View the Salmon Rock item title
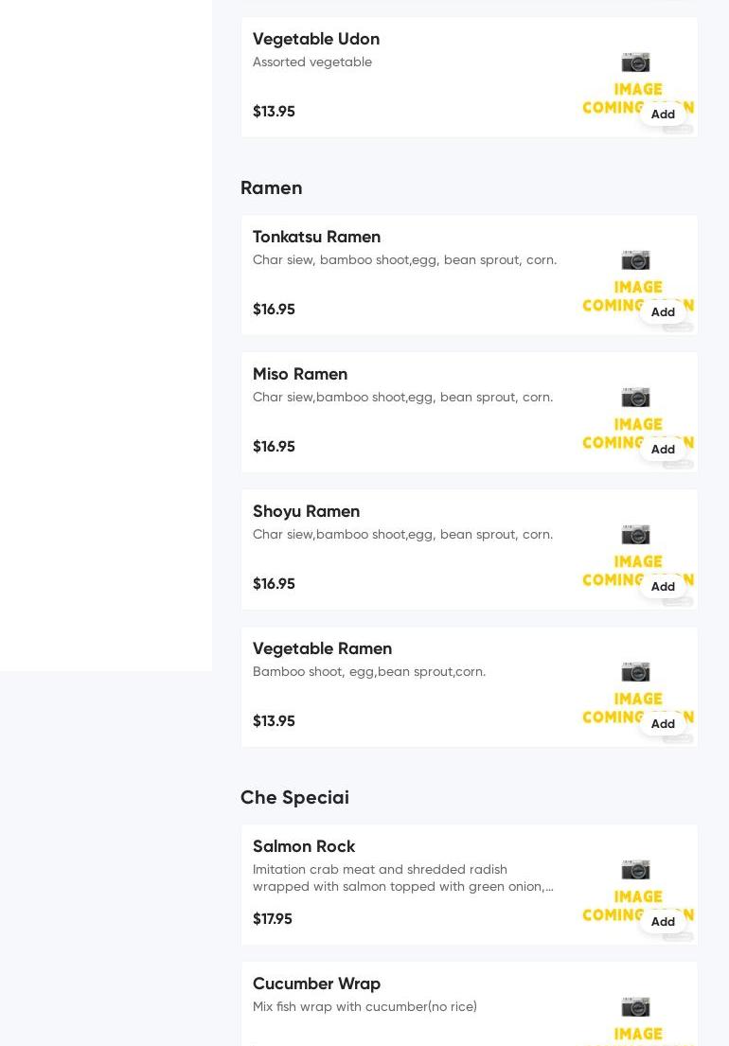Image resolution: width=729 pixels, height=1046 pixels. pyautogui.click(x=303, y=846)
